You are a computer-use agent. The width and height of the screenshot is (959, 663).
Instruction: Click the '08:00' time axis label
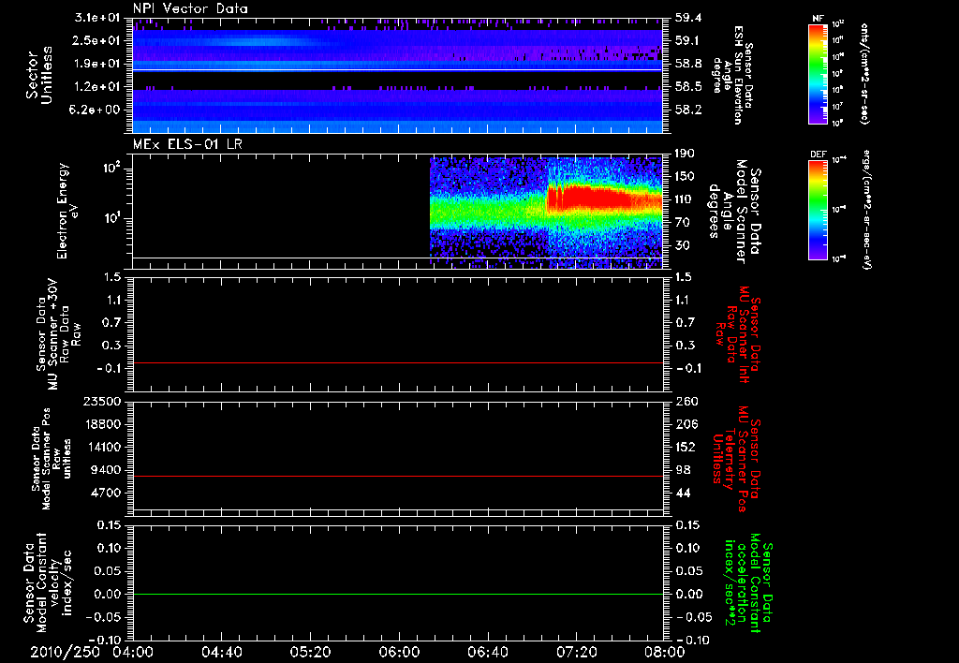coord(665,652)
